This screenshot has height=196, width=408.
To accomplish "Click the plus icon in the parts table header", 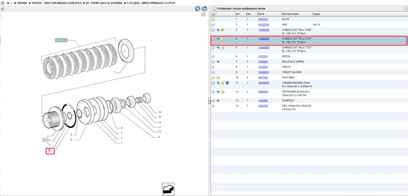I will pyautogui.click(x=213, y=14).
